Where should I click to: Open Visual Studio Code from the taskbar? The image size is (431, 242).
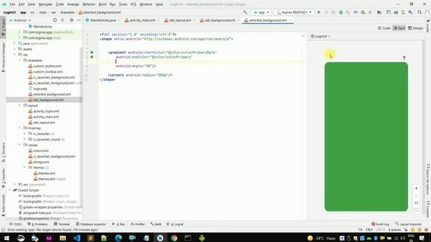[77, 238]
